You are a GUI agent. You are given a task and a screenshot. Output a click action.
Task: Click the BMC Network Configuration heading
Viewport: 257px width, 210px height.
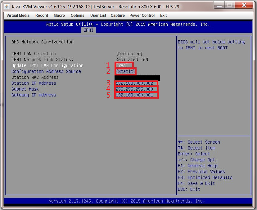(x=43, y=42)
